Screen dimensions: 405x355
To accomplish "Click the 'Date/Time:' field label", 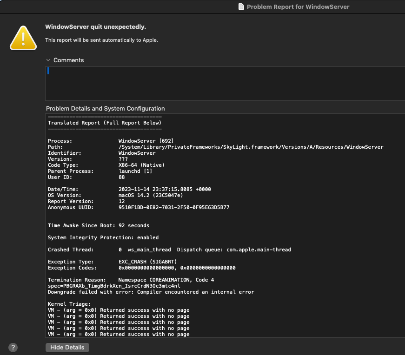I will click(63, 189).
